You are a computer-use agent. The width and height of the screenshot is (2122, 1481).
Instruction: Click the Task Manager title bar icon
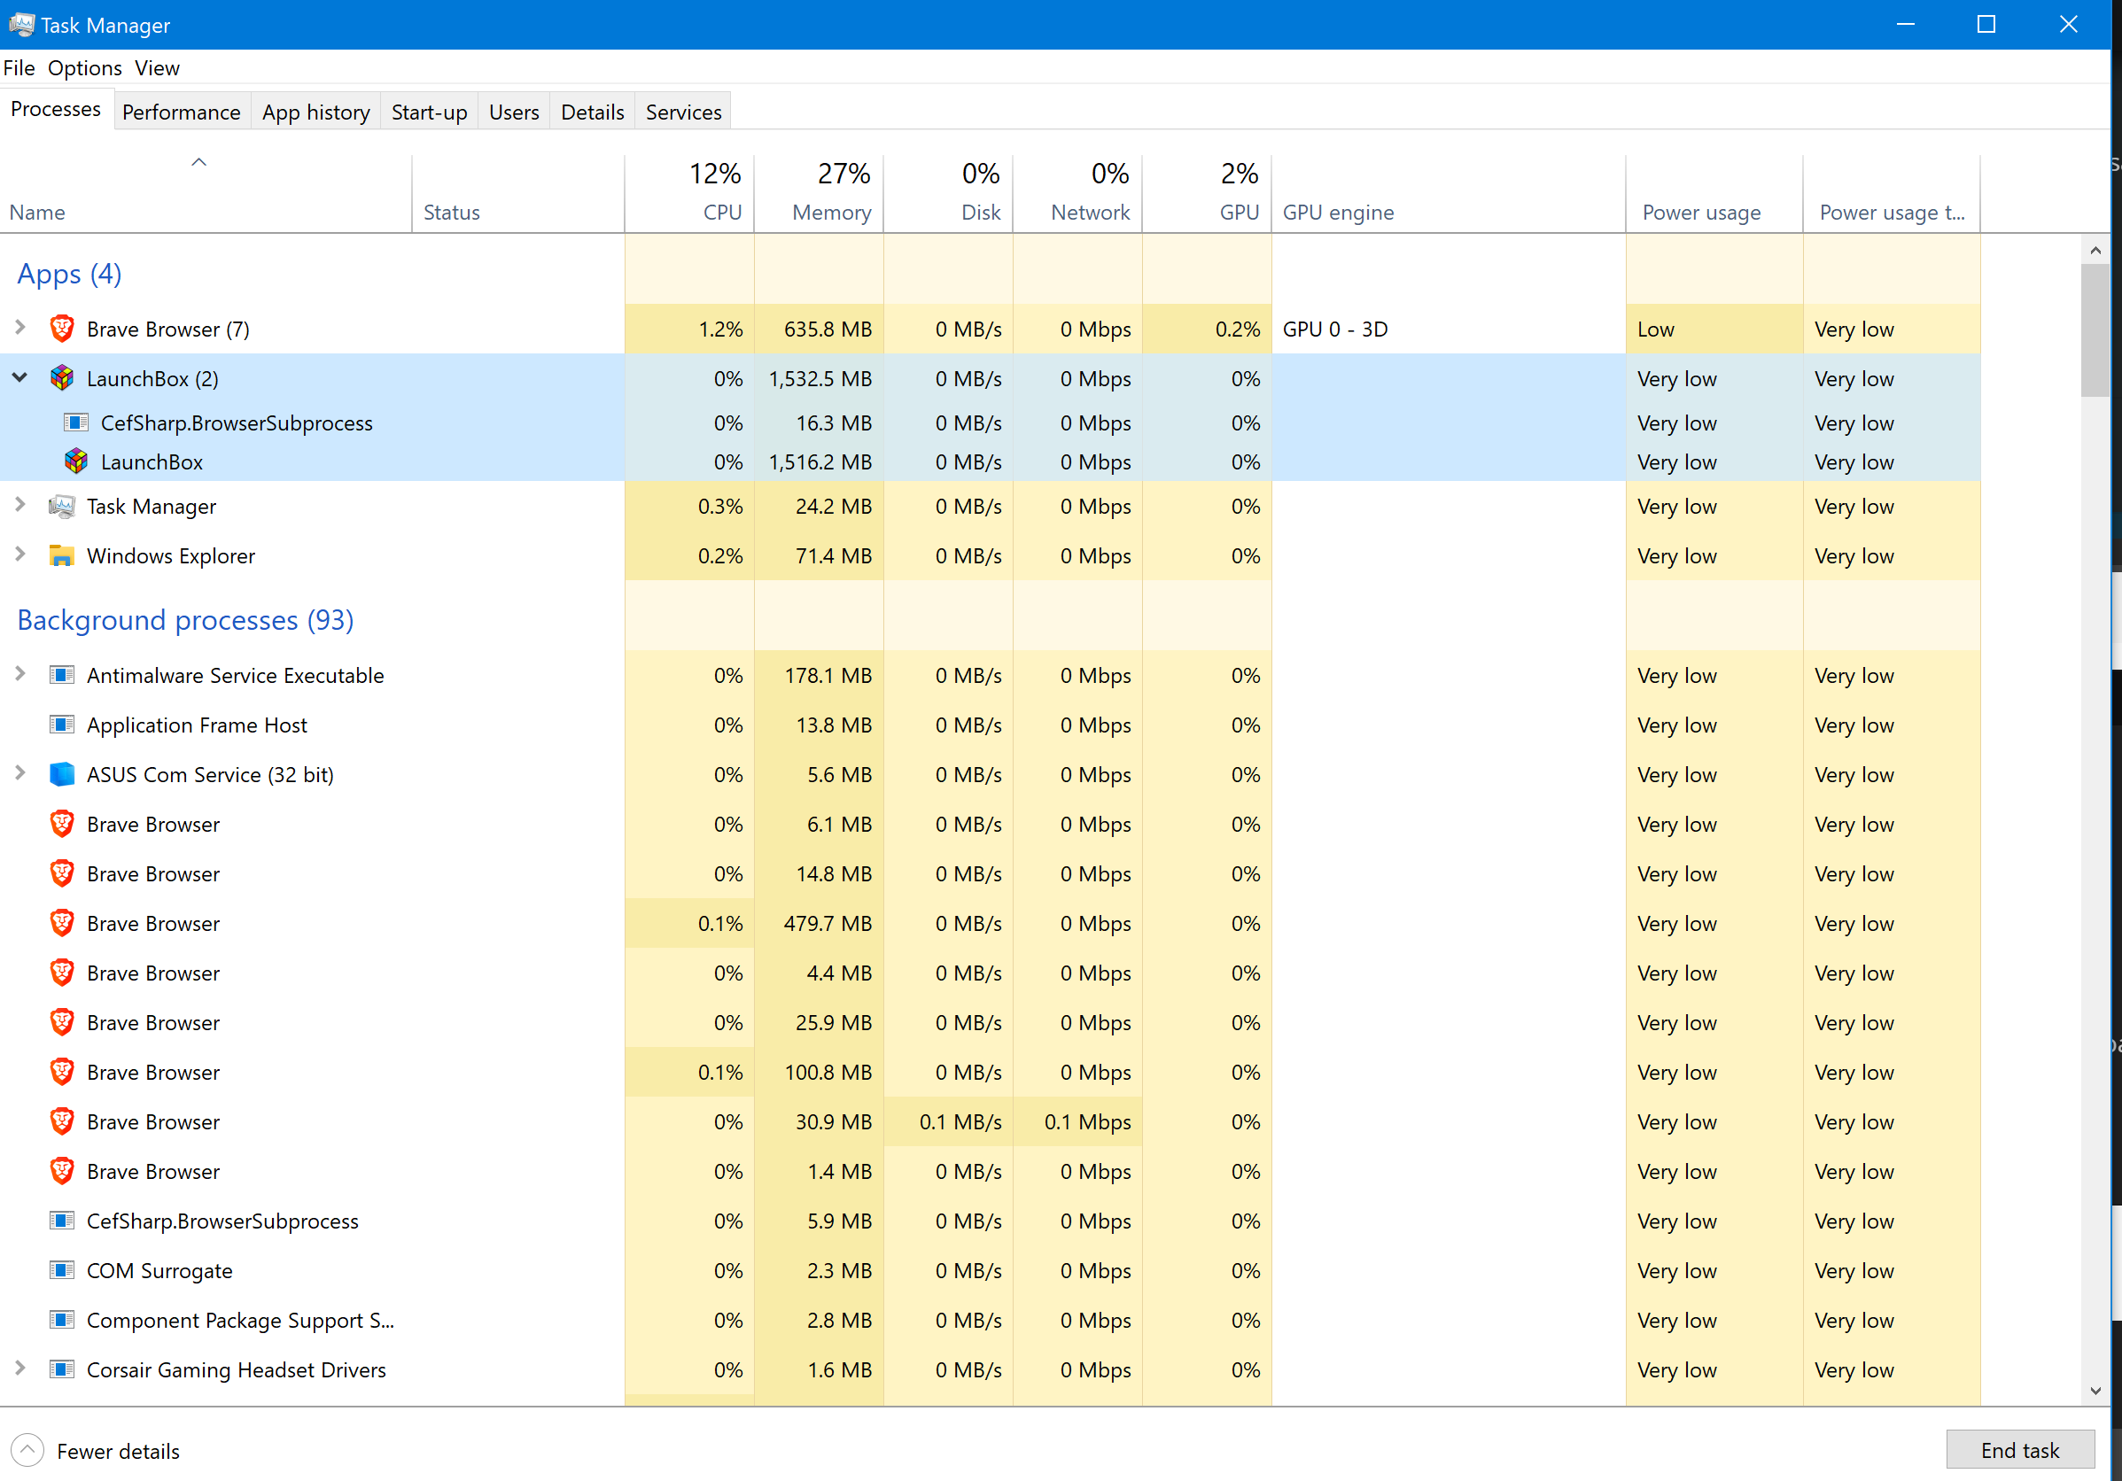[21, 25]
